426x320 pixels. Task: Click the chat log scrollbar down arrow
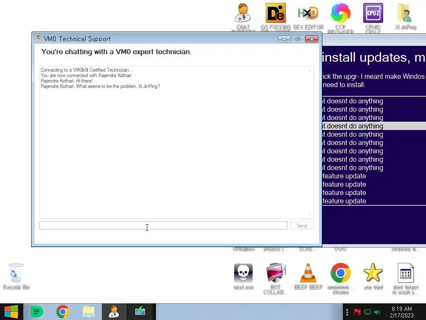[310, 215]
